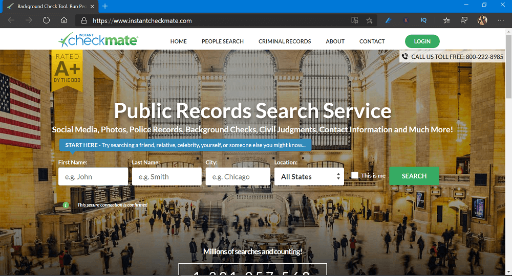Click the green LOGIN button
Viewport: 512px width, 276px height.
tap(422, 41)
